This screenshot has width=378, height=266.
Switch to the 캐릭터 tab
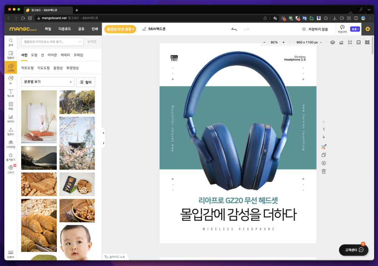65,55
